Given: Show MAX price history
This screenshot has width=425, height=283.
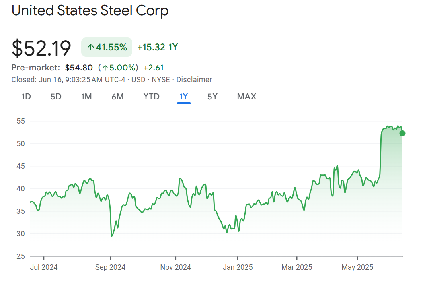Looking at the screenshot, I should [246, 97].
